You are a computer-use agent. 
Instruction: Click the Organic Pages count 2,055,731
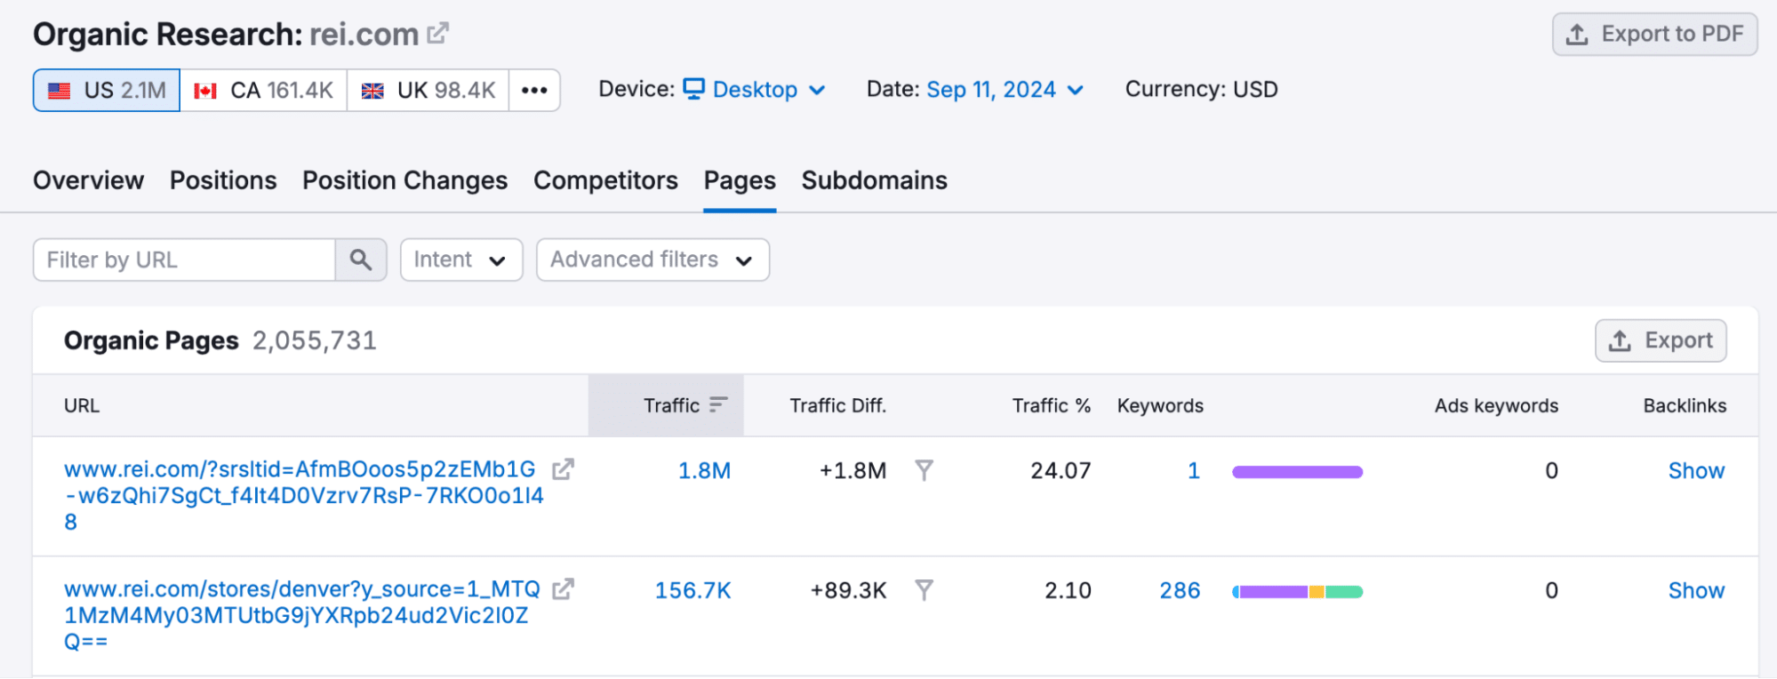(315, 340)
